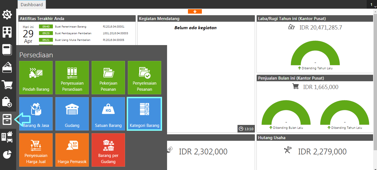Open Penyesuaian Persediaan
The image size is (377, 170).
72,78
